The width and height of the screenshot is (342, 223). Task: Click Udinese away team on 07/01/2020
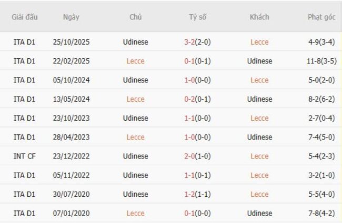pos(259,214)
